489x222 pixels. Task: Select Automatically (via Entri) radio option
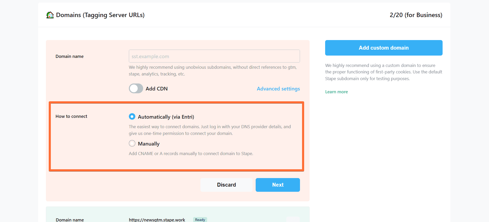click(x=132, y=117)
